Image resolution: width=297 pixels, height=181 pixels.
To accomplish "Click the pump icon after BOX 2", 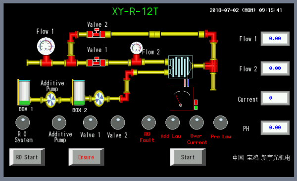I will point(99,99).
